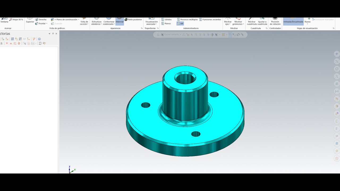This screenshot has width=340, height=191.
Task: Open toolpaths panel options arrow
Action: click(49, 34)
